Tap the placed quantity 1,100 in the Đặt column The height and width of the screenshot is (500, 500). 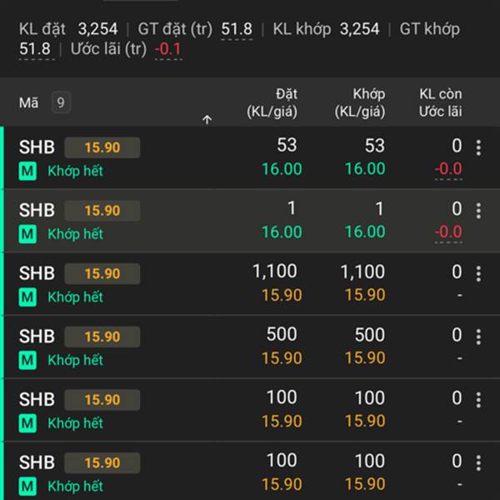click(x=275, y=272)
